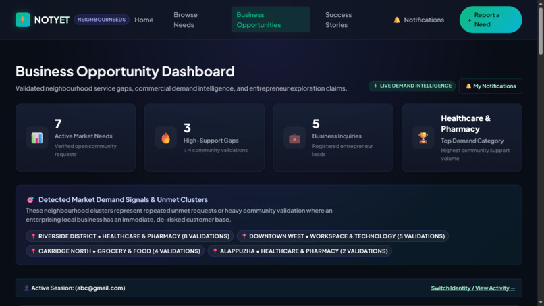Image resolution: width=544 pixels, height=306 pixels.
Task: Select the Alappuzha Healthcare & Pharmacy chip
Action: point(300,251)
